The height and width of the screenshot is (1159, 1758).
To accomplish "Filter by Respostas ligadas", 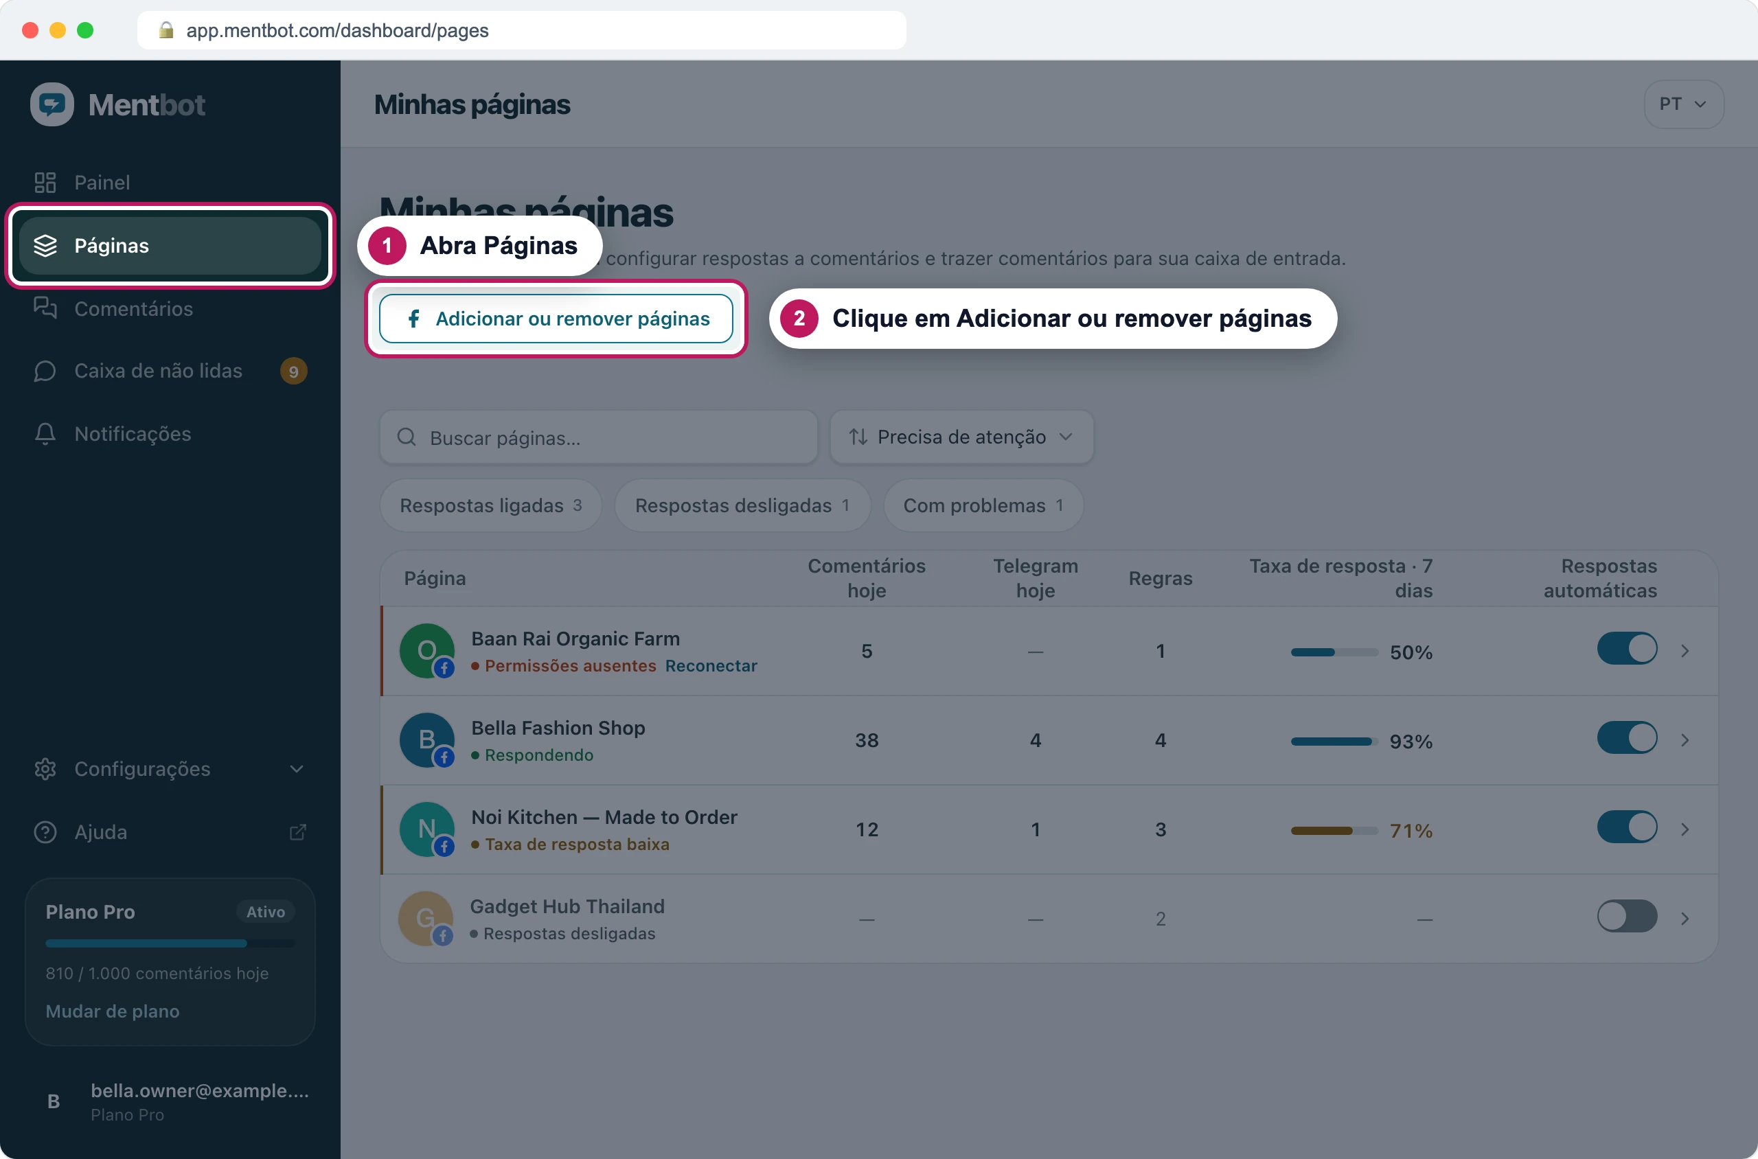I will [491, 505].
